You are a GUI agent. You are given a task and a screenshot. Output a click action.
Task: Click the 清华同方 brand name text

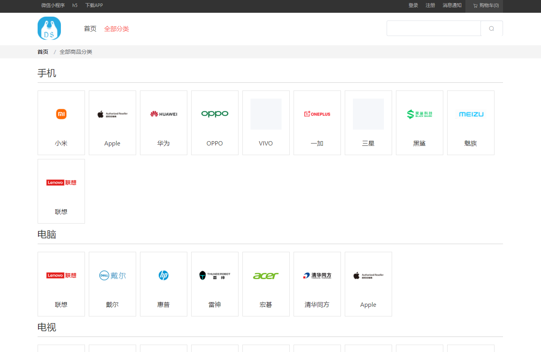[x=317, y=305]
